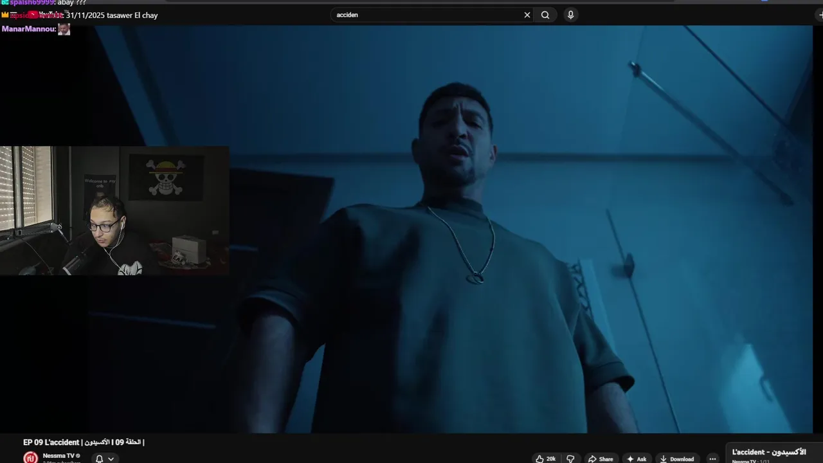This screenshot has width=823, height=463.
Task: Click the magnifier search button
Action: pyautogui.click(x=545, y=15)
